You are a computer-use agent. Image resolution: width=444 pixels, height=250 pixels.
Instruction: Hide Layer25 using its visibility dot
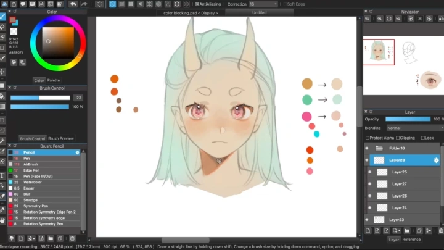[x=370, y=172]
